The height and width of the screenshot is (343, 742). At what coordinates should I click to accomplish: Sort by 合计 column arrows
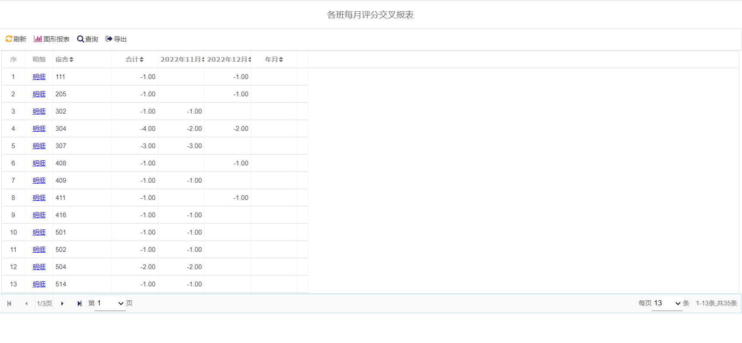tap(141, 60)
